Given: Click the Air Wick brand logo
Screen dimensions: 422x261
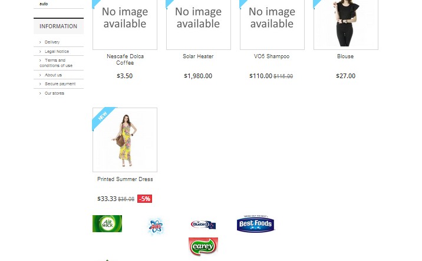Looking at the screenshot, I should [107, 223].
